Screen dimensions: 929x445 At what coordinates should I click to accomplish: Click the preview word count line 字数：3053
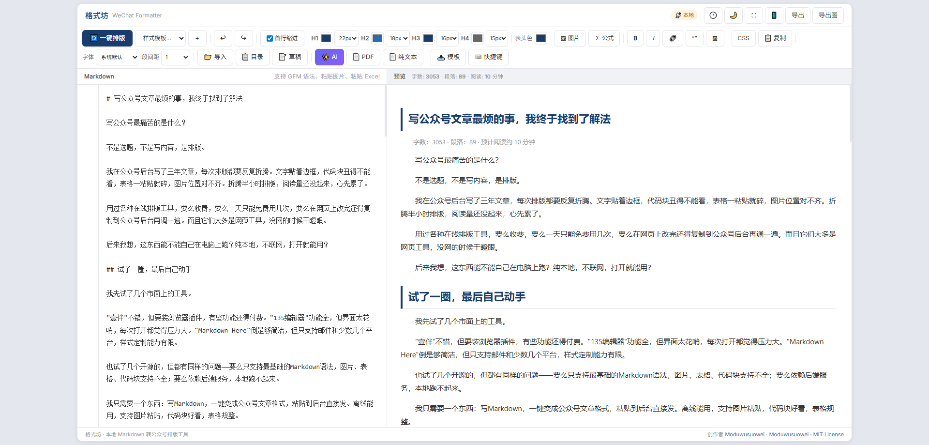pos(474,142)
